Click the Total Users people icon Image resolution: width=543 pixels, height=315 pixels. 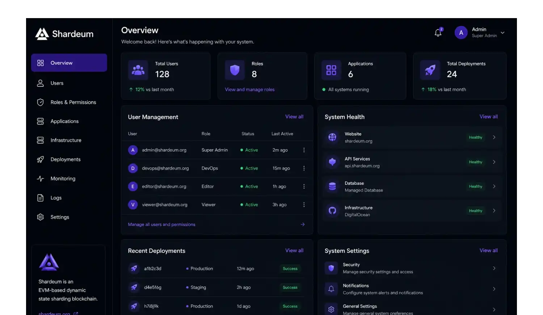click(x=138, y=70)
